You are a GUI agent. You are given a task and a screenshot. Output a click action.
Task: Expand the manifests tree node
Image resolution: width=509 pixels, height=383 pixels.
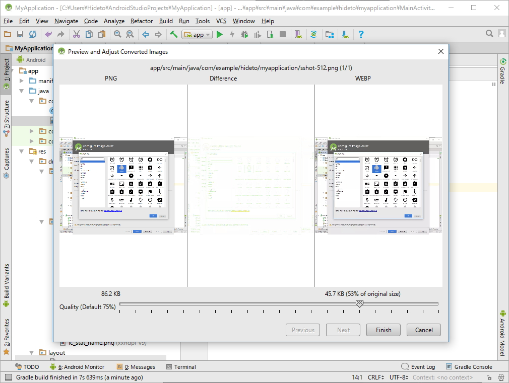tap(22, 81)
